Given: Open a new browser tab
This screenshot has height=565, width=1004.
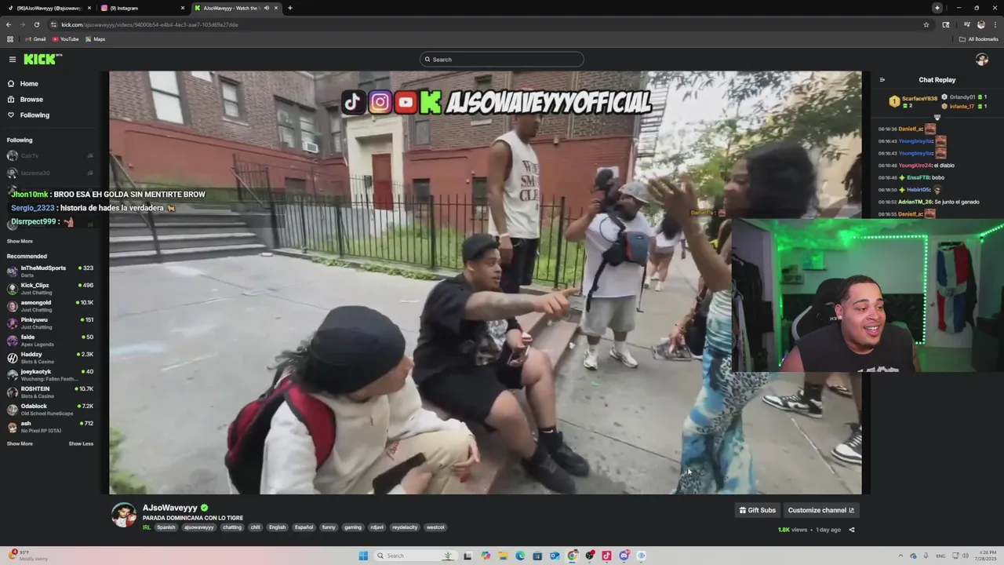Looking at the screenshot, I should tap(290, 8).
